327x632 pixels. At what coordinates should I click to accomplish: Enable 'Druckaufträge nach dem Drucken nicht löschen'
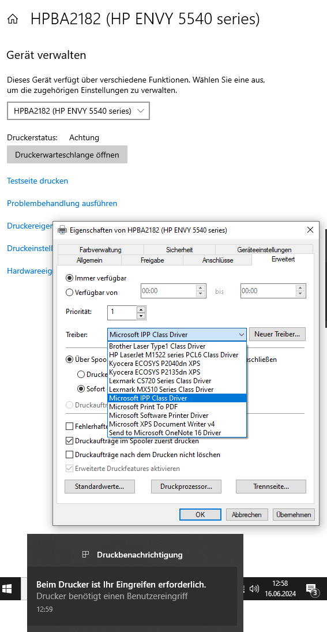click(x=69, y=455)
